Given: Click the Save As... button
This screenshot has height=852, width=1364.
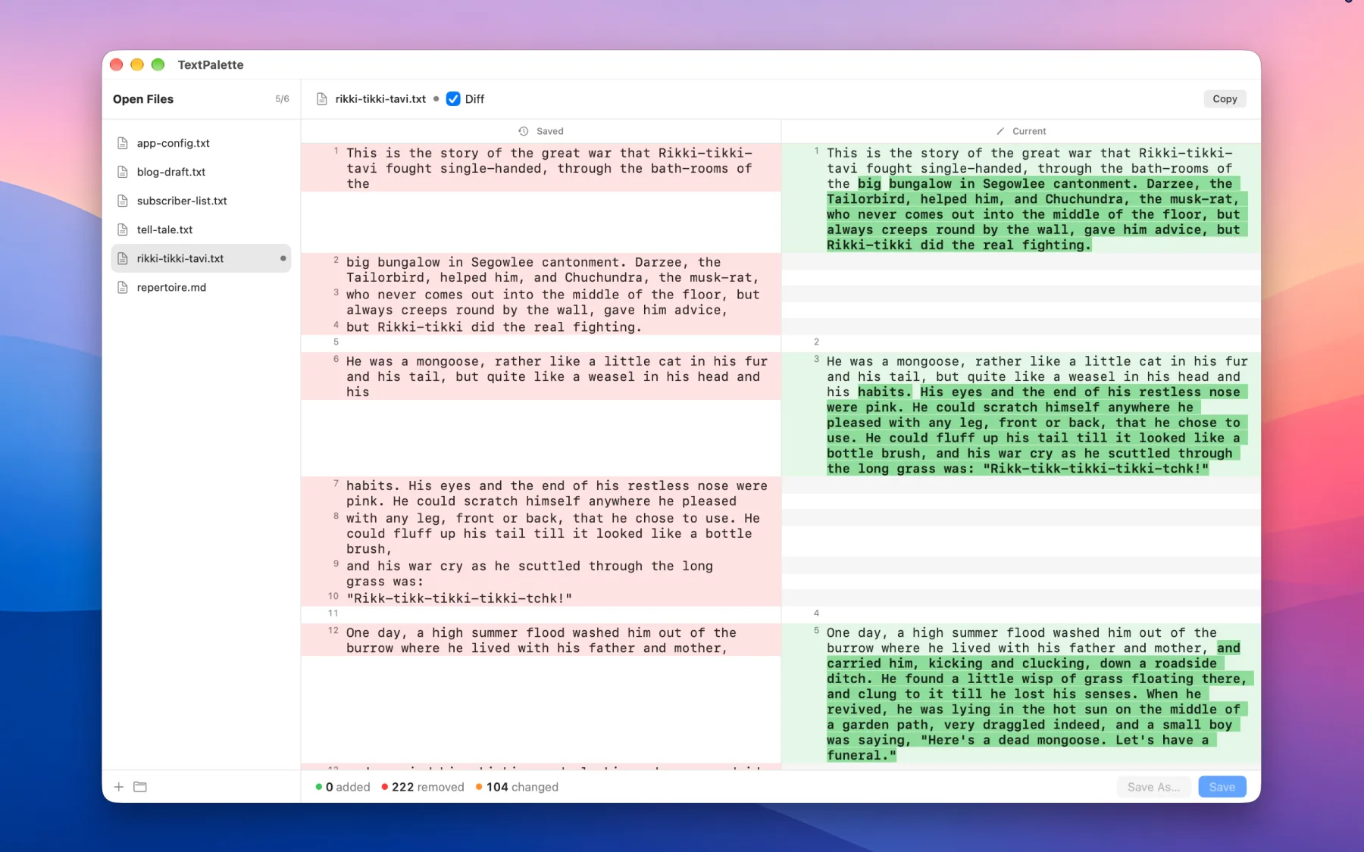Looking at the screenshot, I should [x=1153, y=787].
